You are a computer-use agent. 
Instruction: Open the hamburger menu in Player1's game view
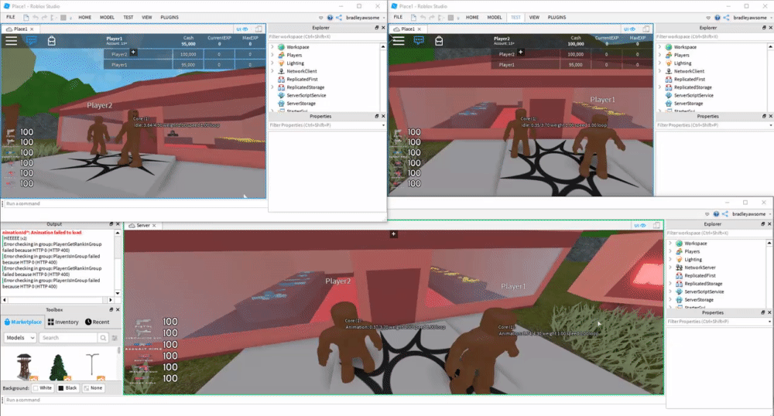coord(11,41)
